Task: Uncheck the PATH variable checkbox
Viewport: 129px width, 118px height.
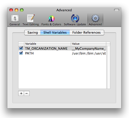Action: tap(21, 53)
